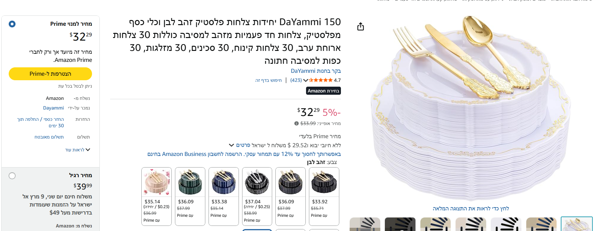Expand the import fees details chevron

[231, 145]
